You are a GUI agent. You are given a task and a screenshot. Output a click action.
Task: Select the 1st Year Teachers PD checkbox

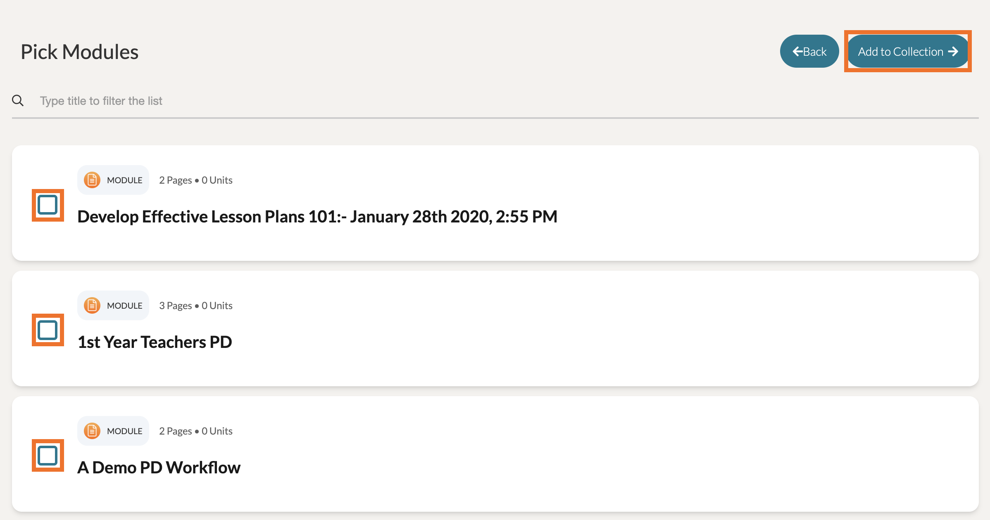[48, 330]
